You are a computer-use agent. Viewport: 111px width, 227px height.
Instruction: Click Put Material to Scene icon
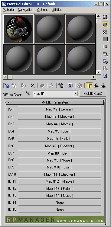14,86
